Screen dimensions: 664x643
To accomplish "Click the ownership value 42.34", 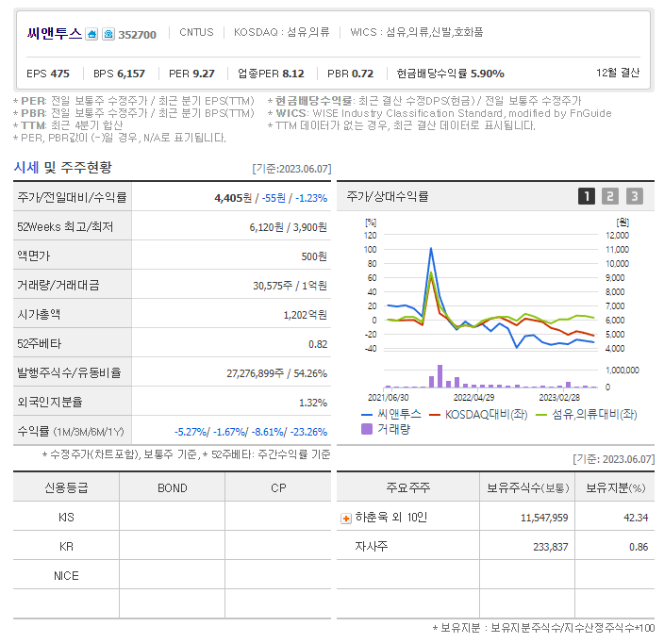I will 636,518.
